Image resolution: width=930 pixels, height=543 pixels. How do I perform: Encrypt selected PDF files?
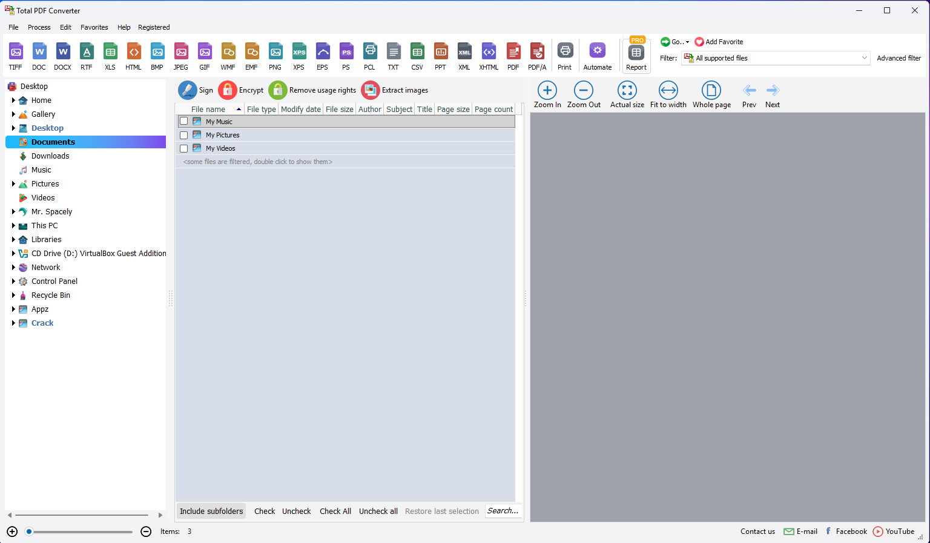pos(241,90)
